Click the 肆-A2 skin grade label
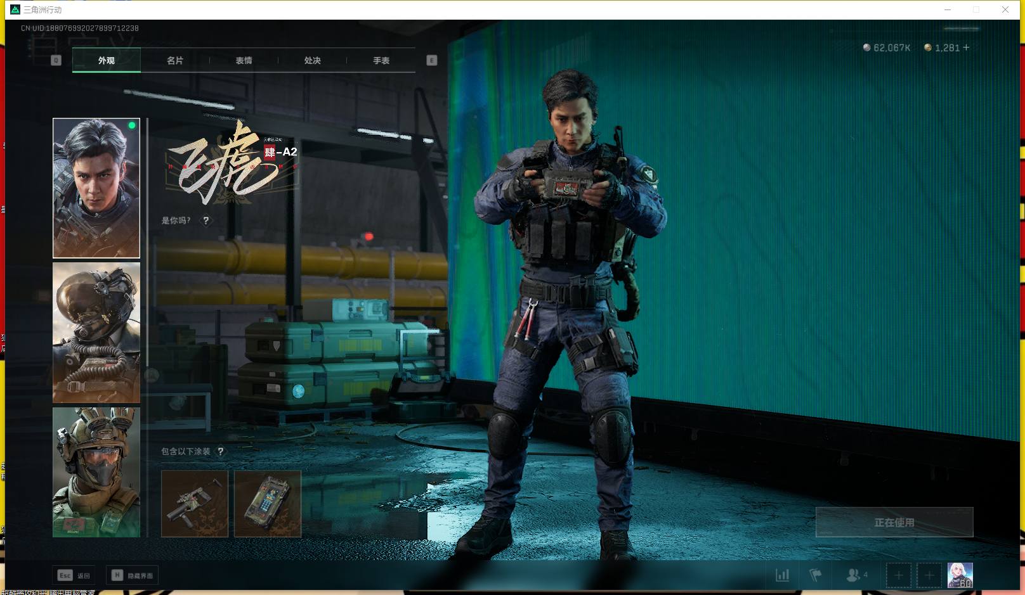This screenshot has height=595, width=1025. (x=281, y=152)
